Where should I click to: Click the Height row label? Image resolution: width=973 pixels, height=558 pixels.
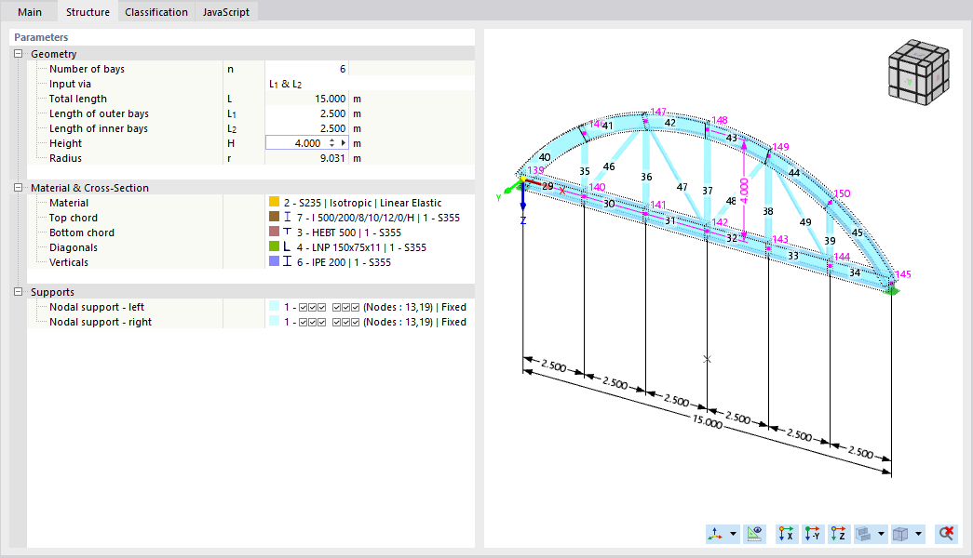tap(66, 143)
